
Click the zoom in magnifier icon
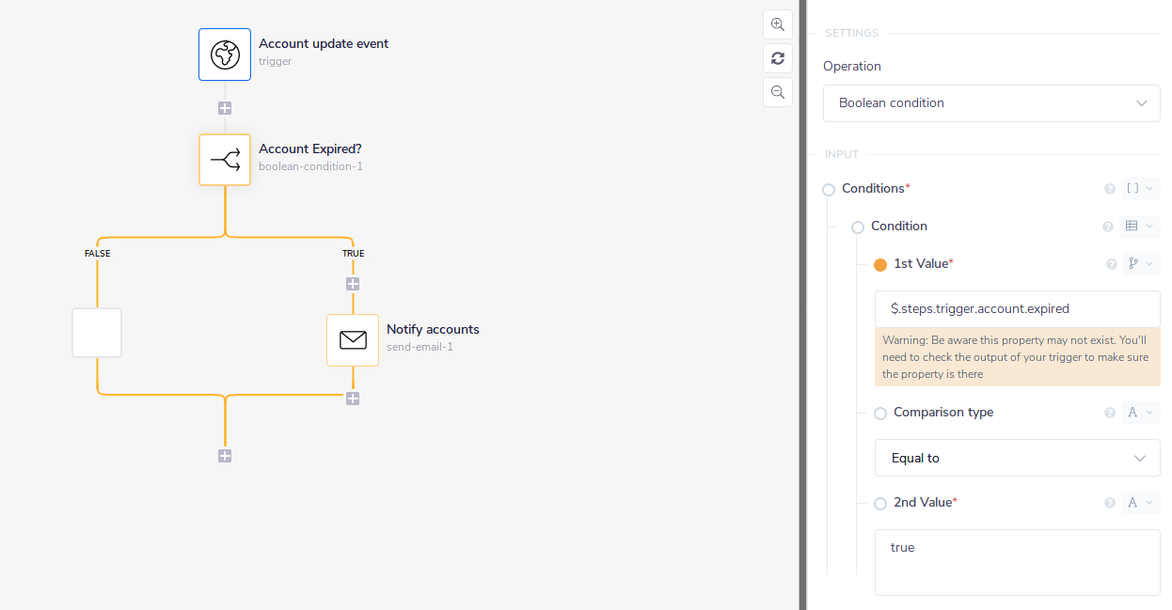point(777,24)
